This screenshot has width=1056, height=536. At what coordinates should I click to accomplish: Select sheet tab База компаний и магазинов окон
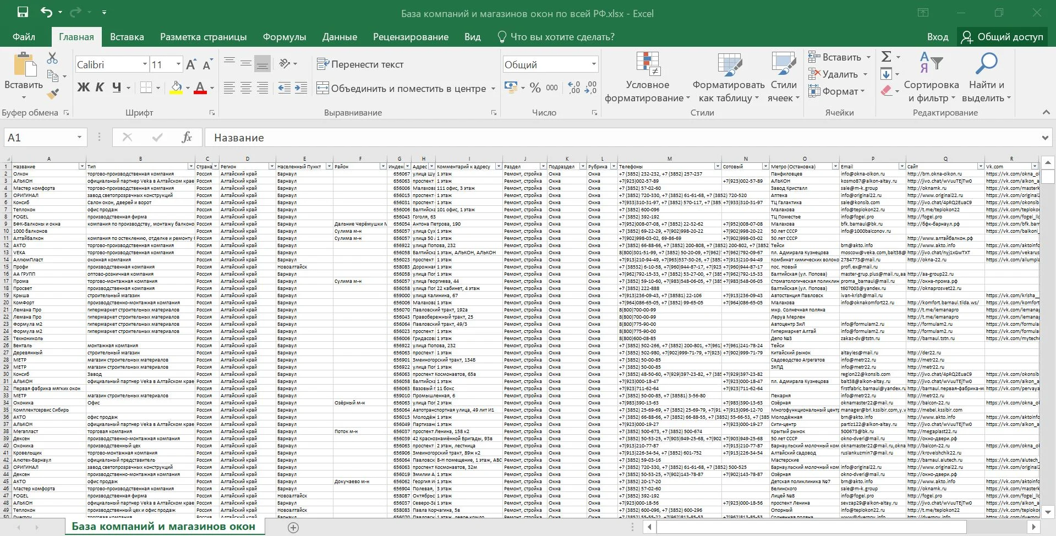tap(163, 526)
